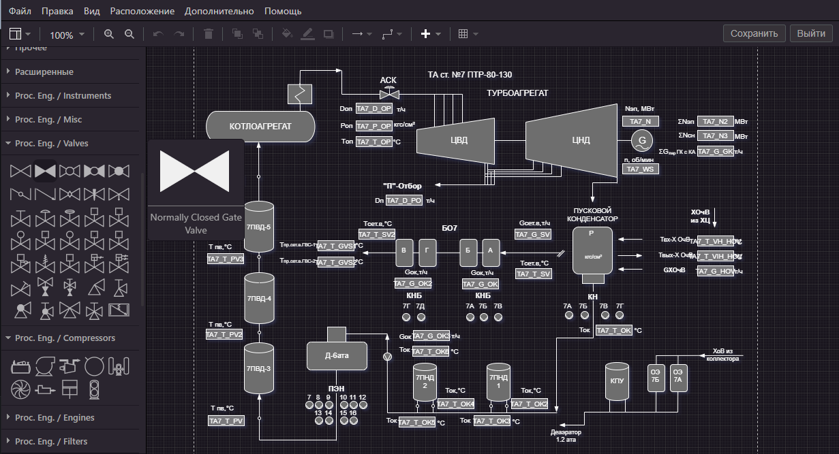Click the send to back icon

point(258,34)
